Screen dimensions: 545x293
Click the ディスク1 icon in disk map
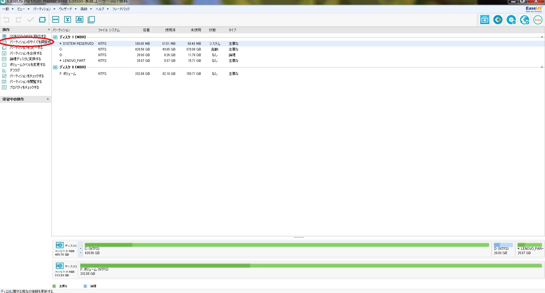coord(60,245)
